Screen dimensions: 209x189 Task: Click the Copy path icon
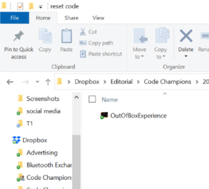pyautogui.click(x=83, y=43)
